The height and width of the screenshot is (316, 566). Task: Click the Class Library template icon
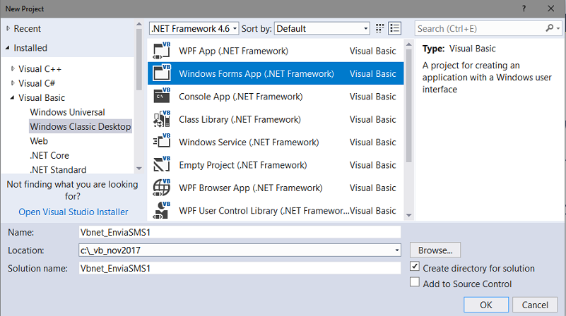pos(162,119)
